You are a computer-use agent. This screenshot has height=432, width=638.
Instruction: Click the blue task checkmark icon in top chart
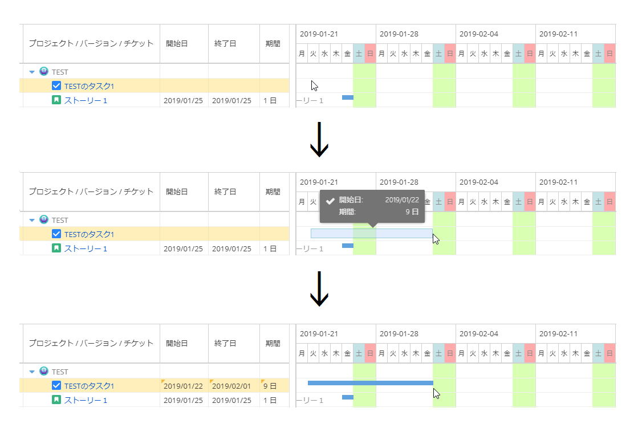click(x=56, y=86)
